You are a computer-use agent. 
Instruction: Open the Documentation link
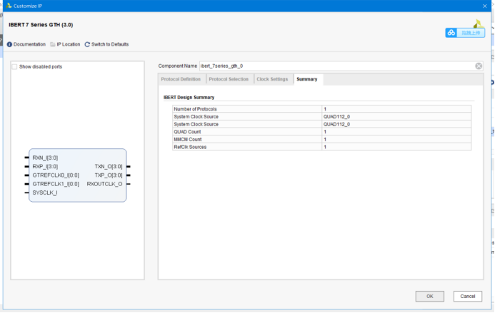point(29,44)
